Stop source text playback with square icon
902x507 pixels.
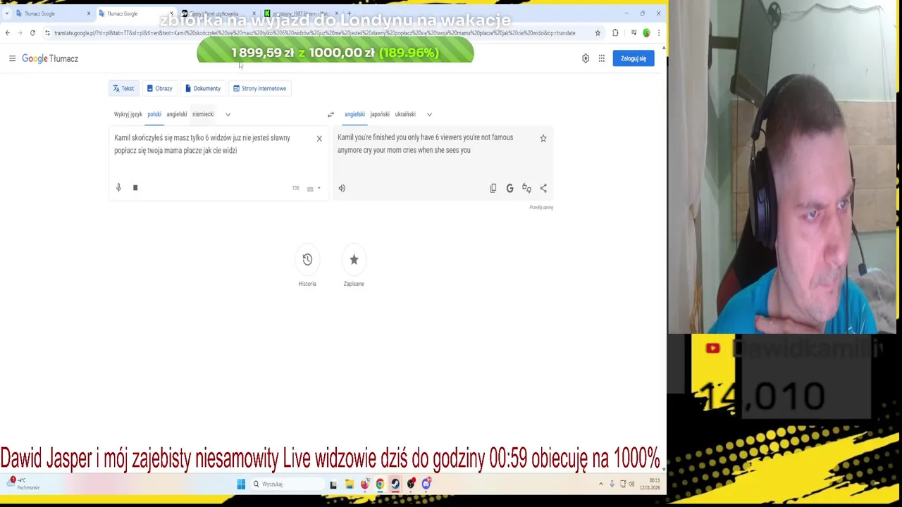coord(135,188)
